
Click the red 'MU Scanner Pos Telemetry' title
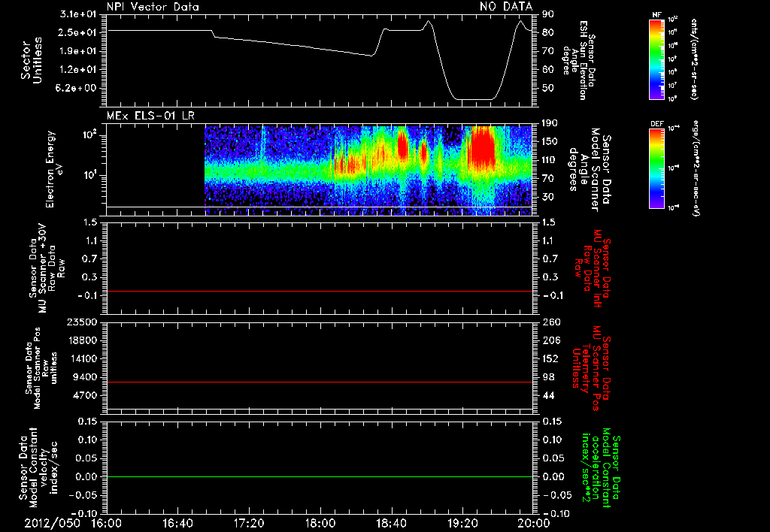tap(592, 368)
